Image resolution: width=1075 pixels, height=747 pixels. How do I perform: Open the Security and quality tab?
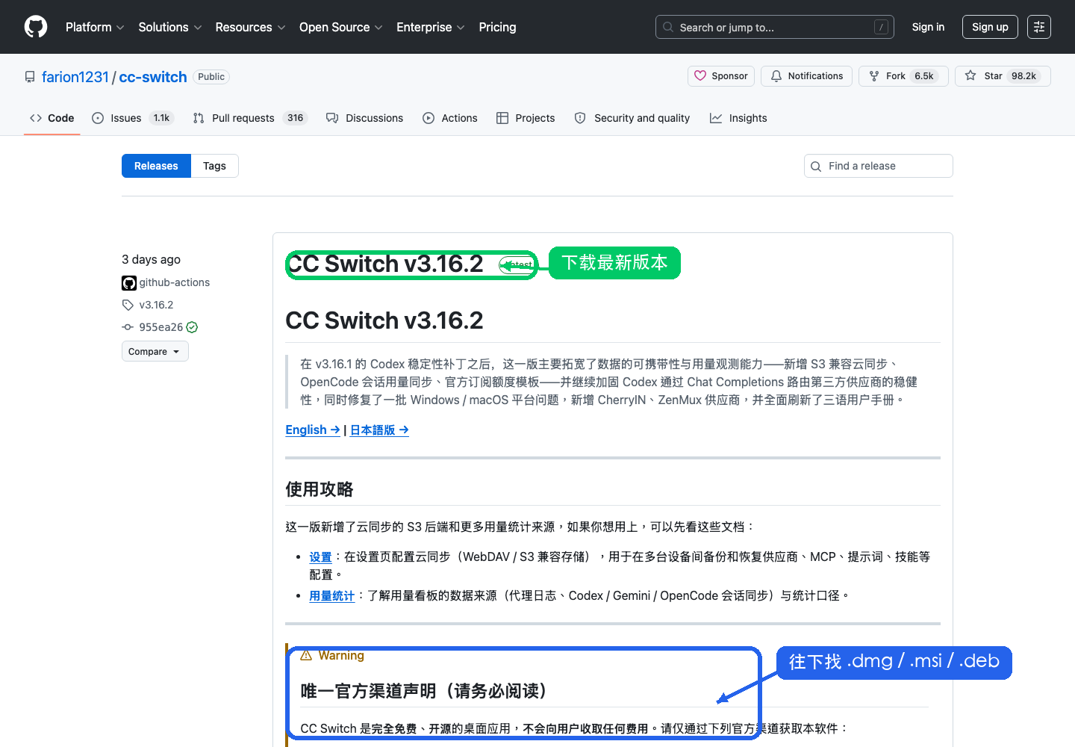[632, 118]
